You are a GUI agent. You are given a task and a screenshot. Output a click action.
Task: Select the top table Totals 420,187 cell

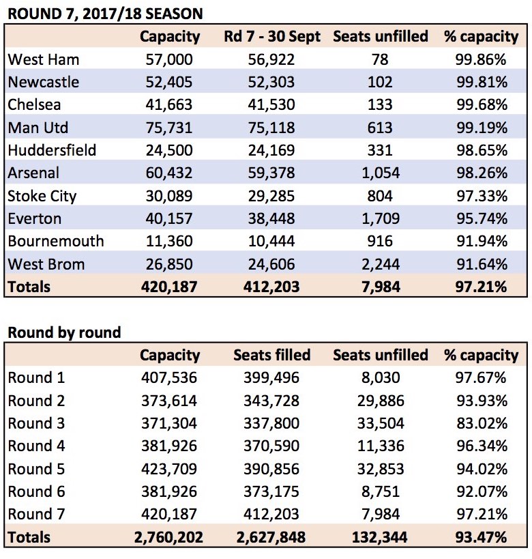pos(169,287)
